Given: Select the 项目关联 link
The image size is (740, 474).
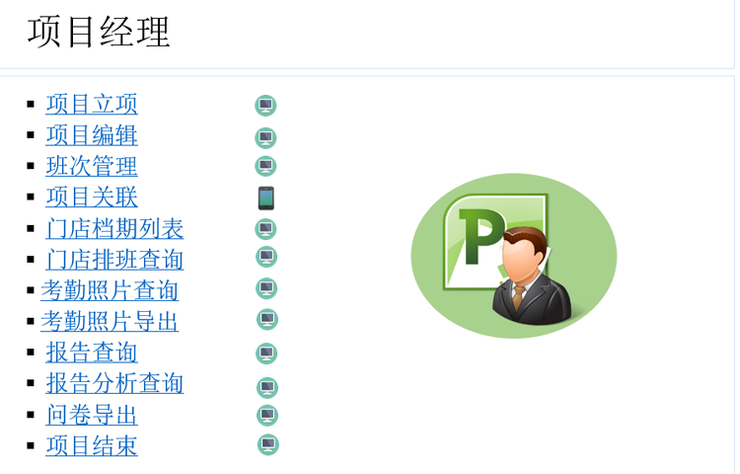Looking at the screenshot, I should click(x=92, y=197).
